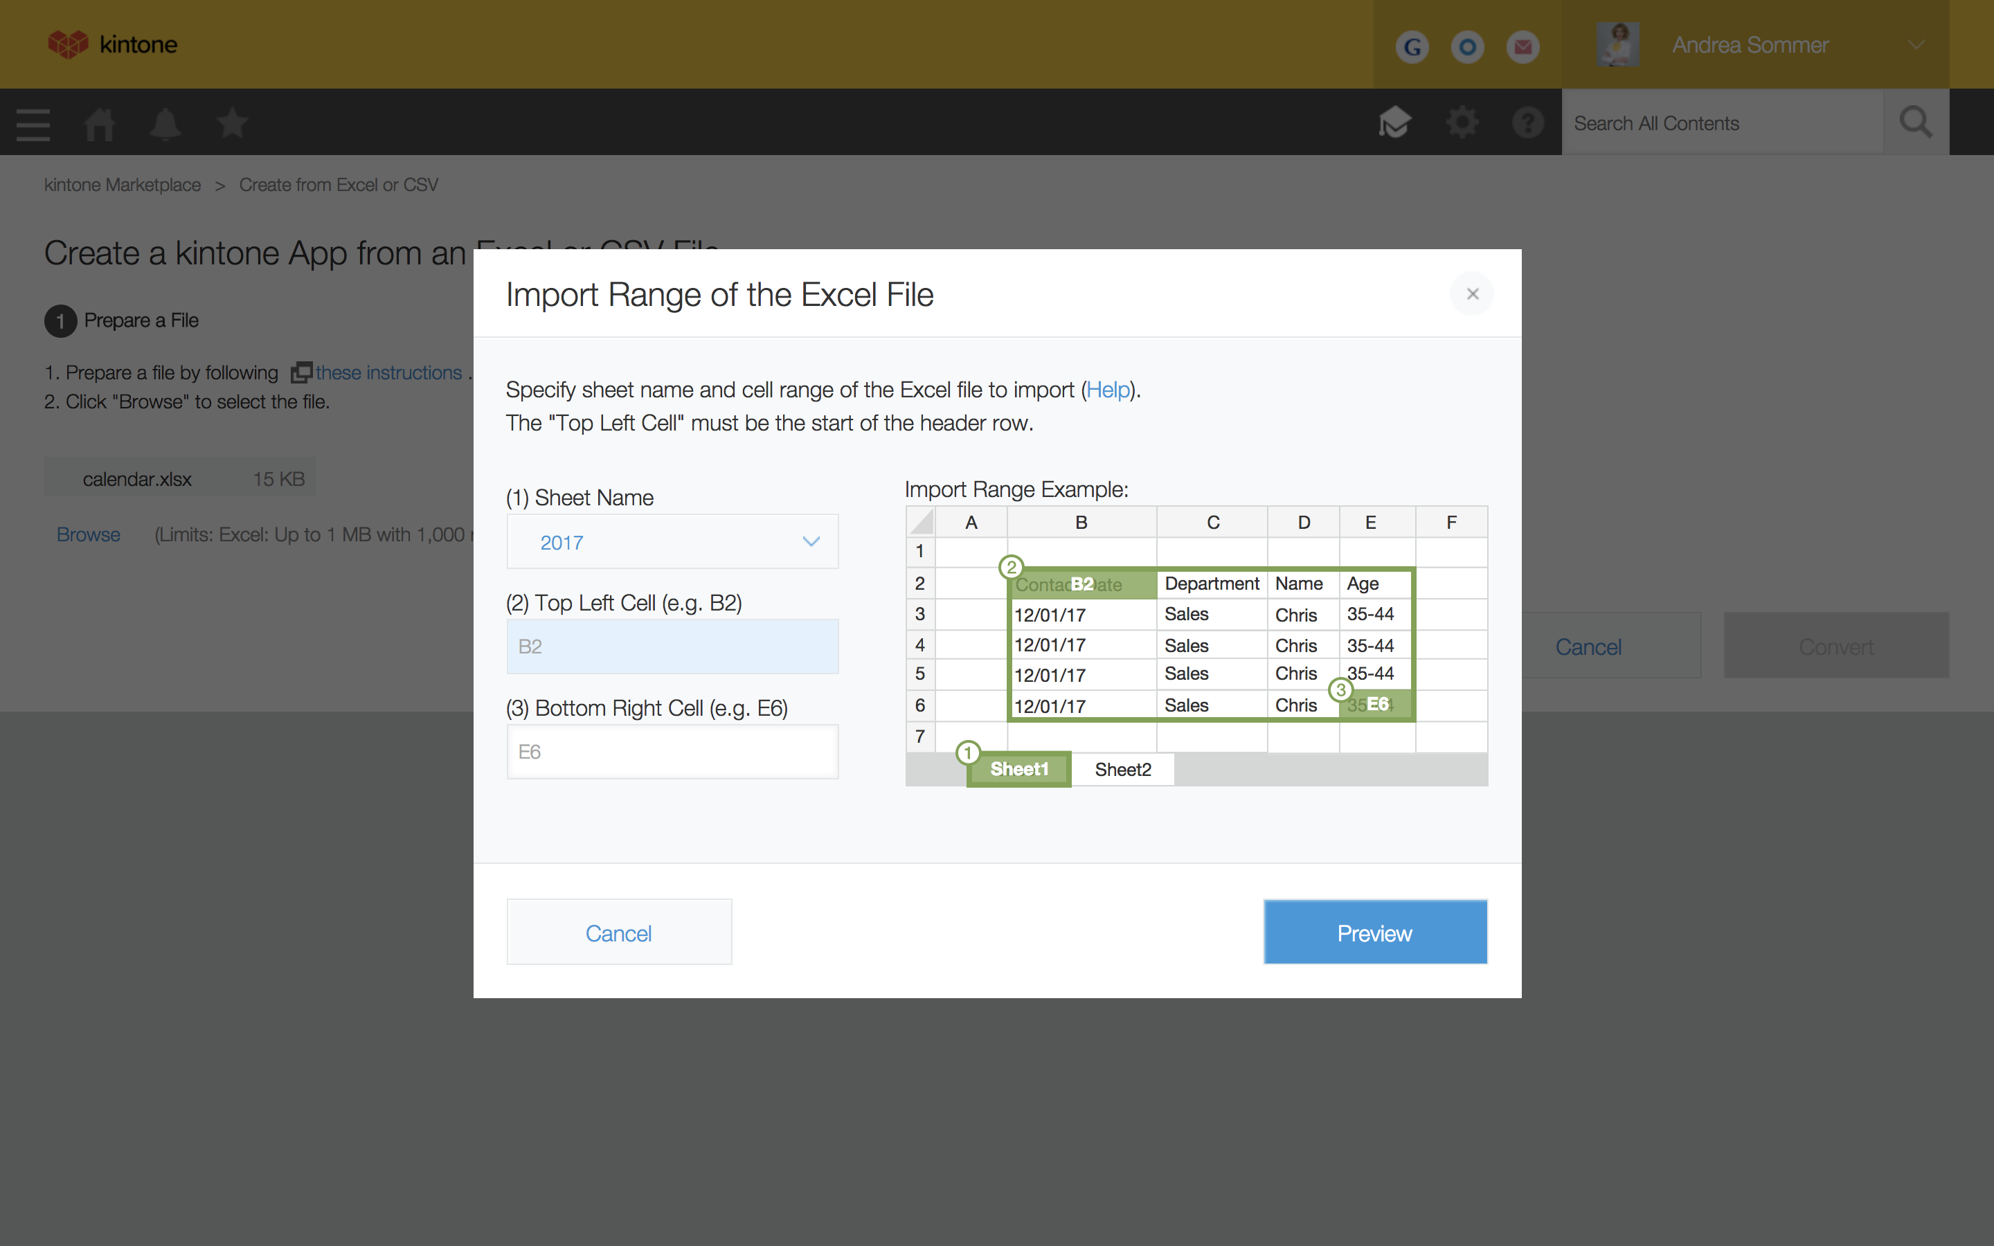Image resolution: width=1994 pixels, height=1246 pixels.
Task: Click the Home house icon
Action: pyautogui.click(x=99, y=125)
